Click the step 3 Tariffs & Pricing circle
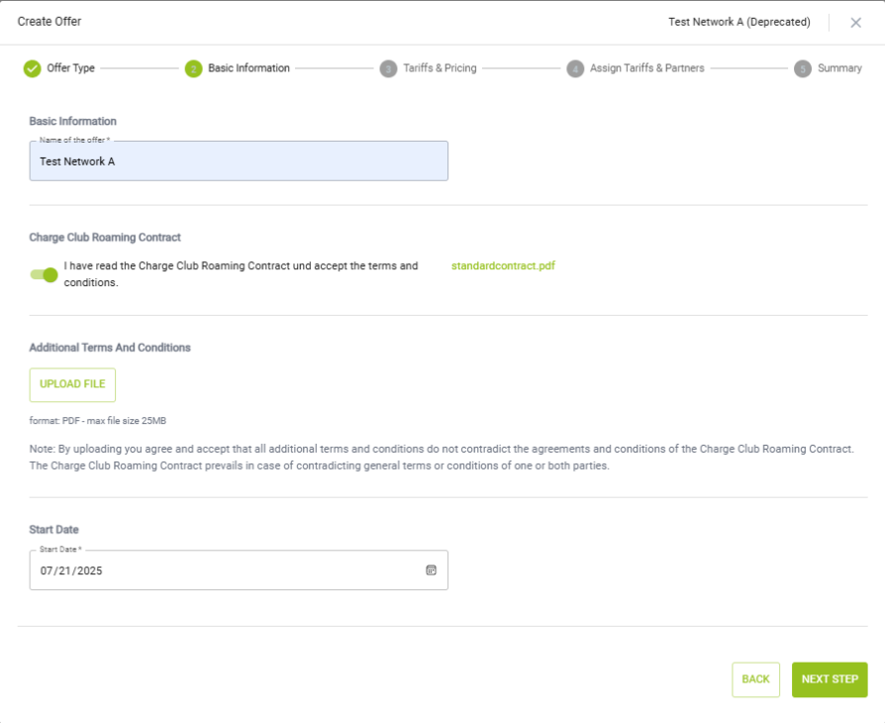The height and width of the screenshot is (723, 885). coord(388,69)
